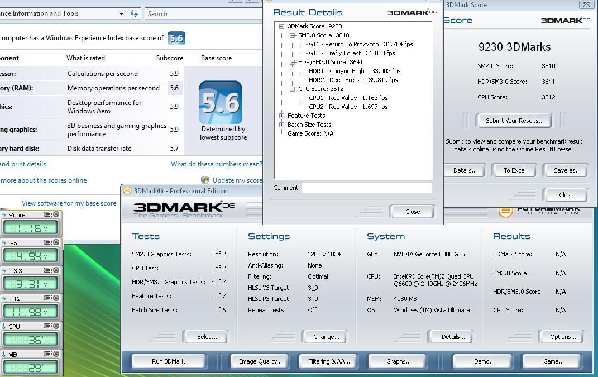The width and height of the screenshot is (598, 377).
Task: Open Details in 3DMark Score window
Action: [465, 170]
